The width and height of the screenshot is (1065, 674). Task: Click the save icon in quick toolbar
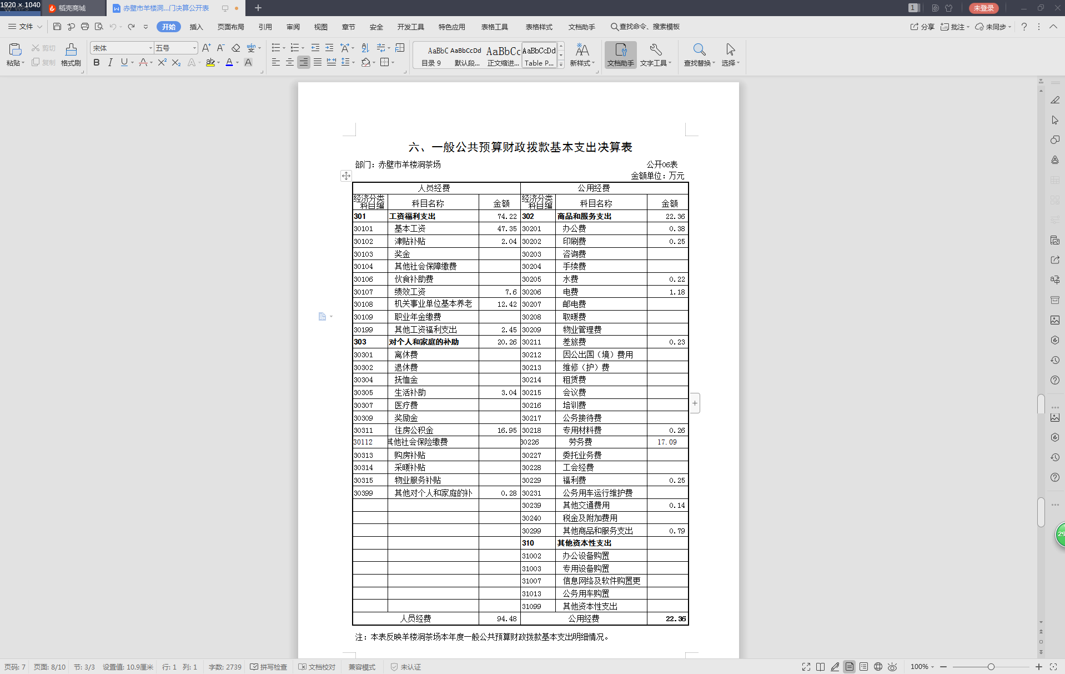(57, 27)
